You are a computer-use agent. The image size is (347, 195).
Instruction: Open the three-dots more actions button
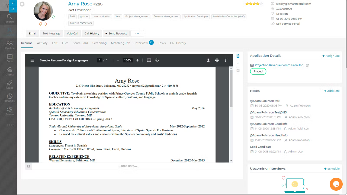(x=137, y=34)
